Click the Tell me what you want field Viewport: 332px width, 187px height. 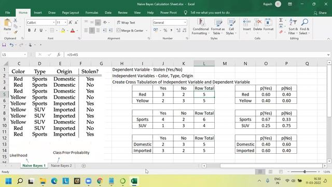pos(210,12)
